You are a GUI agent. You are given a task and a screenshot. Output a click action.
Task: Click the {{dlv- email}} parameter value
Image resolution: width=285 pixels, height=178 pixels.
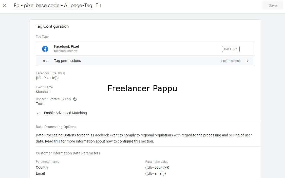click(156, 173)
